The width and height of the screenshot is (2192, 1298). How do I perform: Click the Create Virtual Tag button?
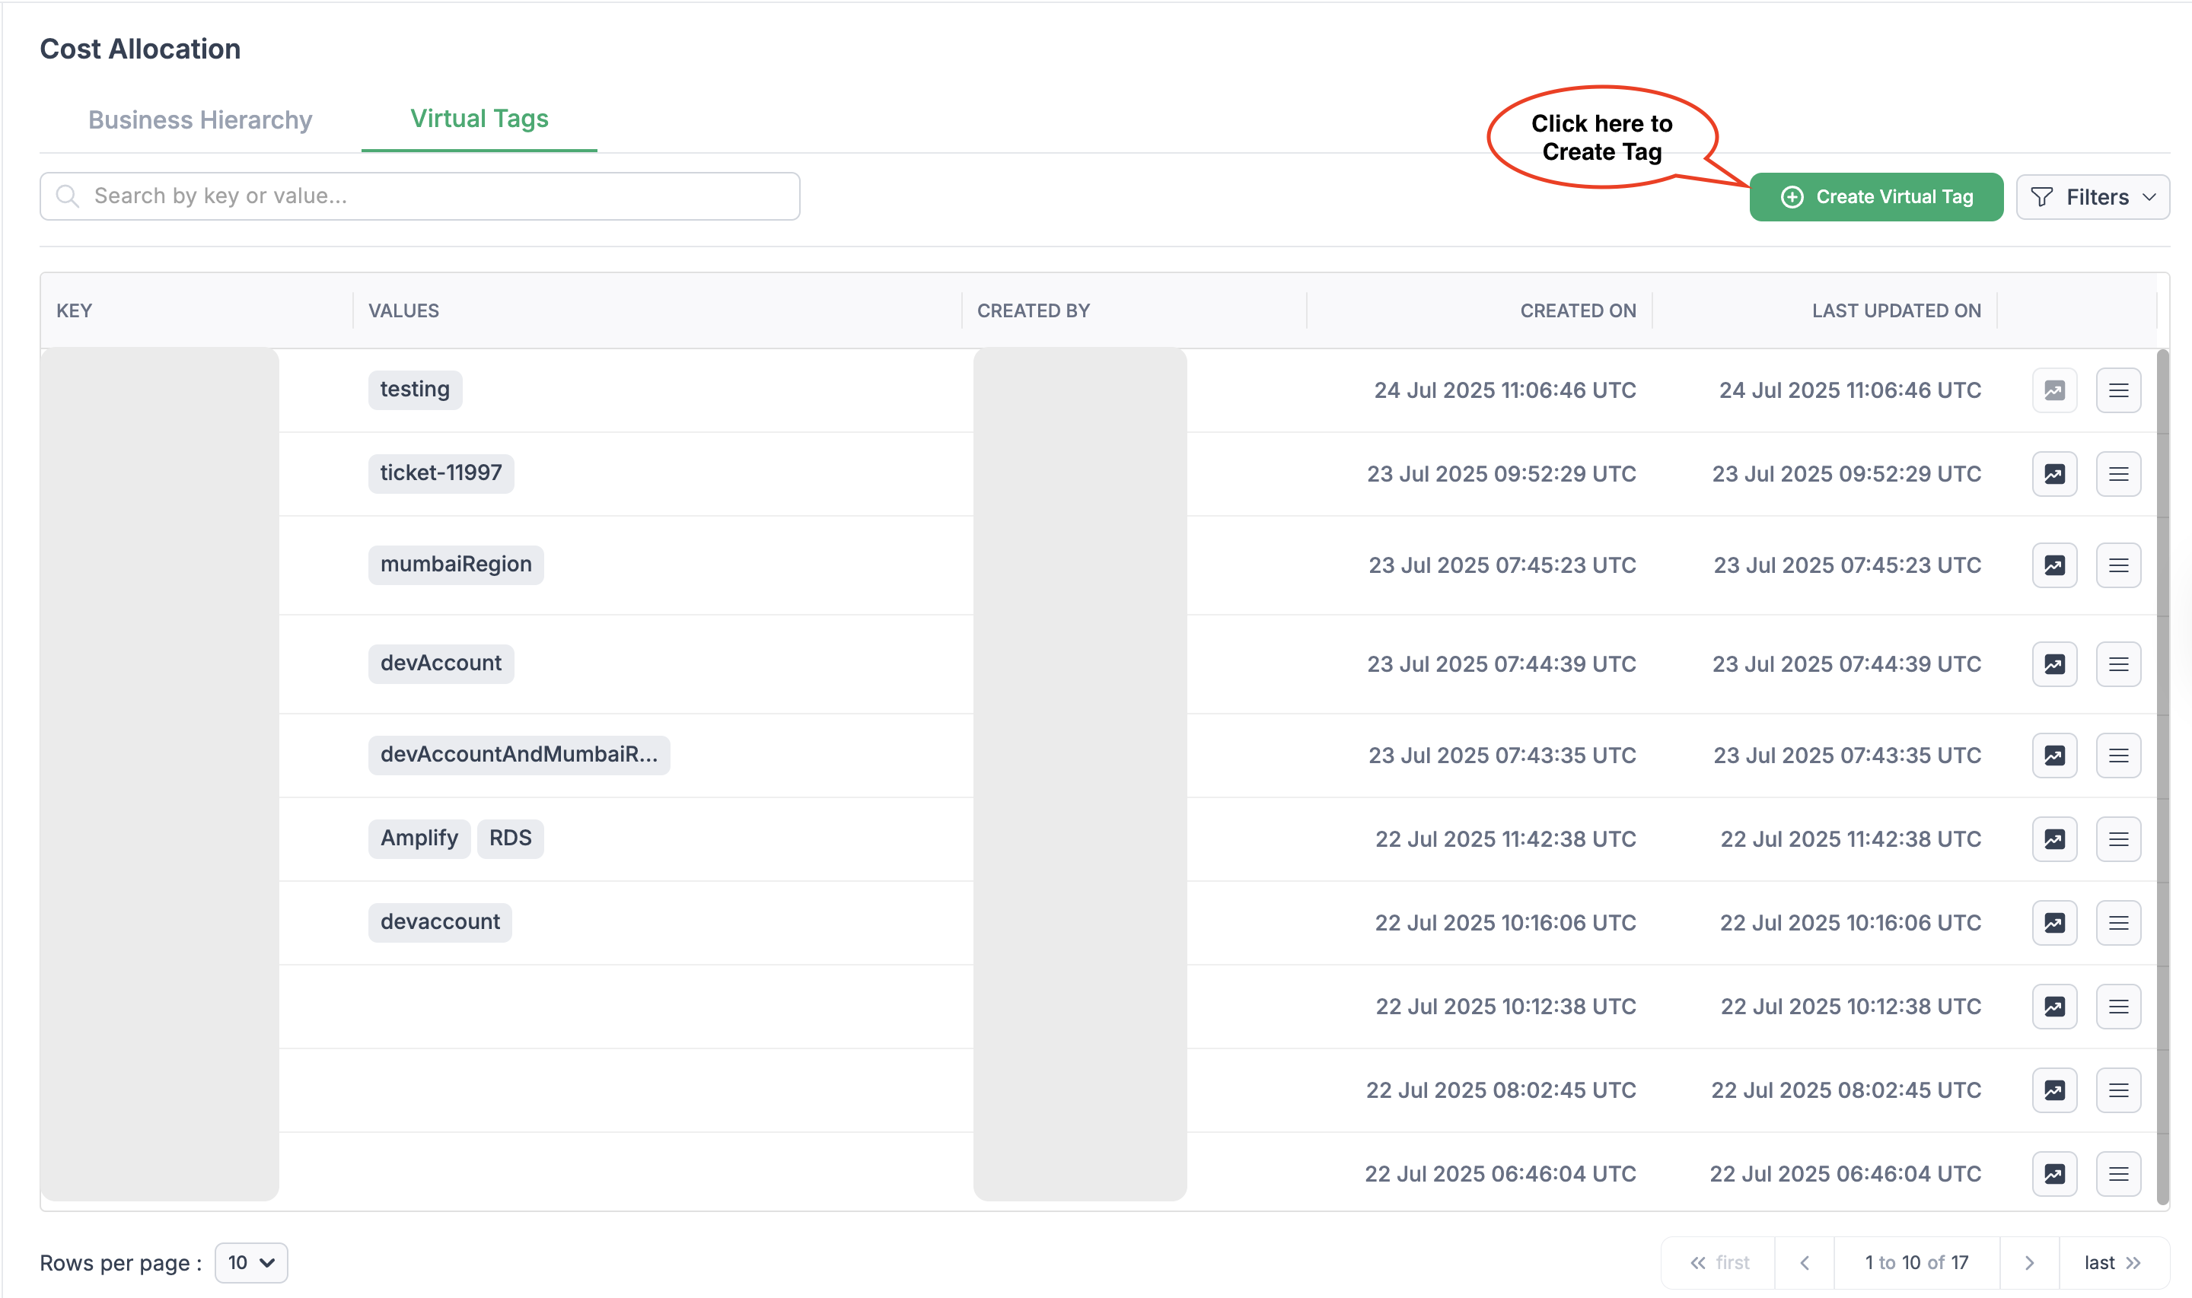point(1875,197)
